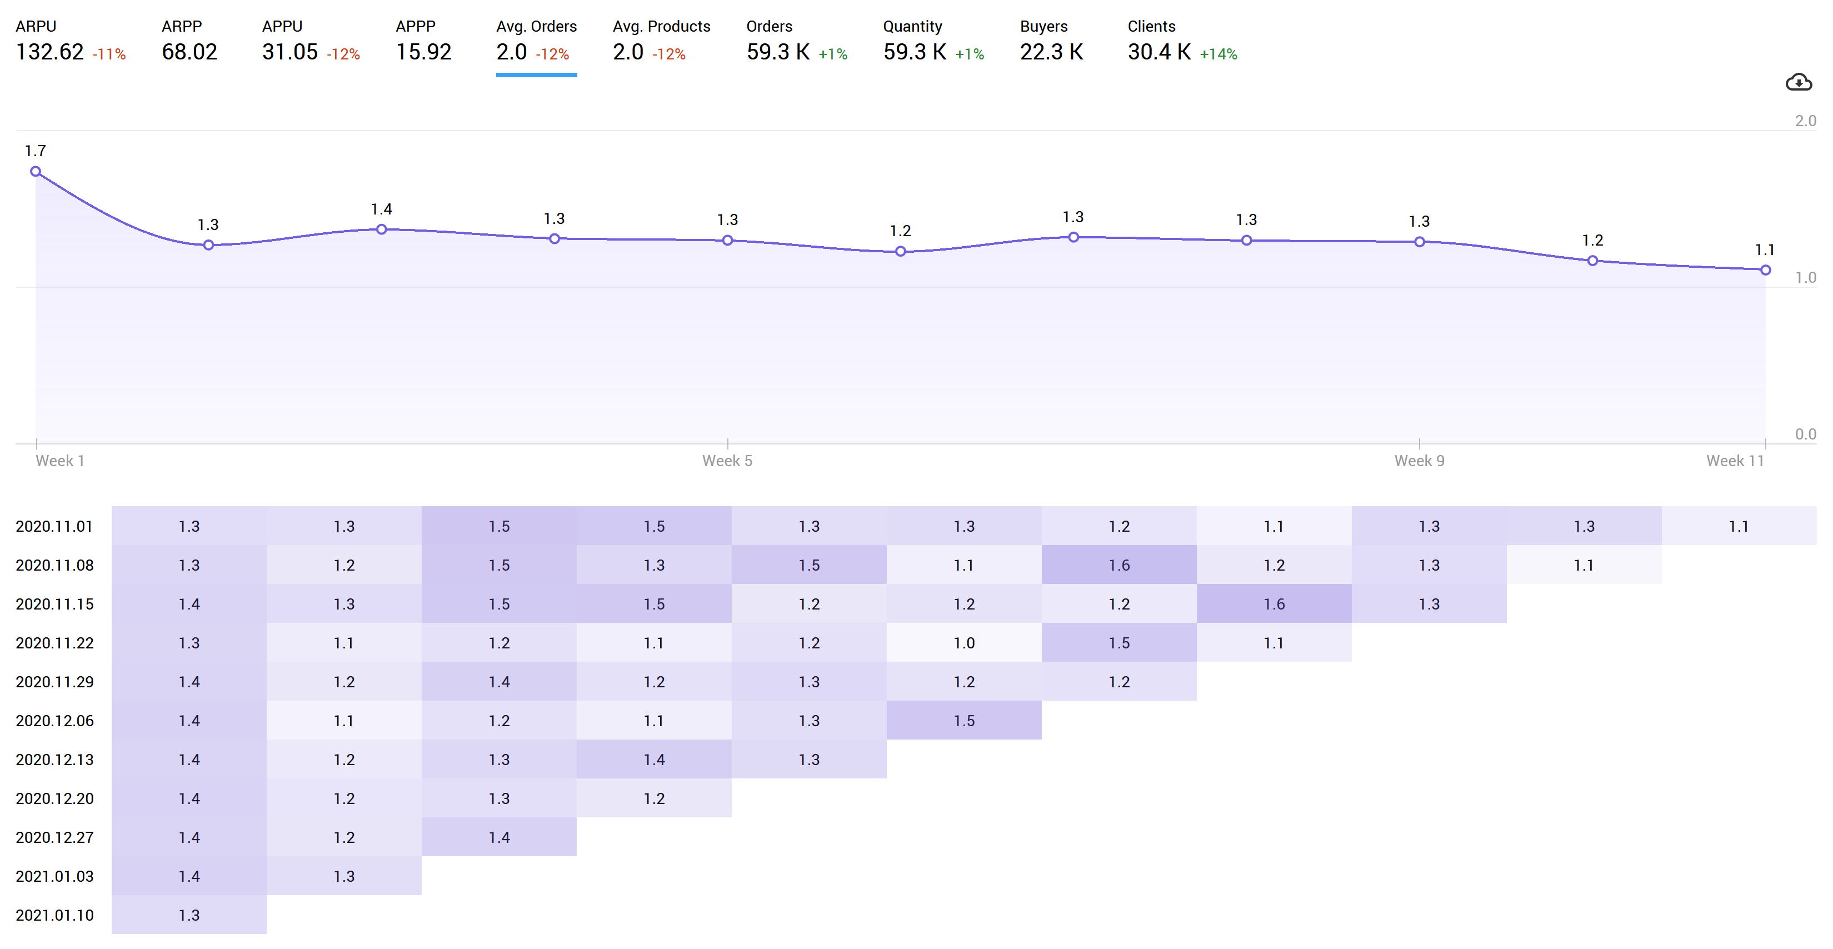The width and height of the screenshot is (1833, 949).
Task: Click the cloud download icon
Action: tap(1798, 83)
